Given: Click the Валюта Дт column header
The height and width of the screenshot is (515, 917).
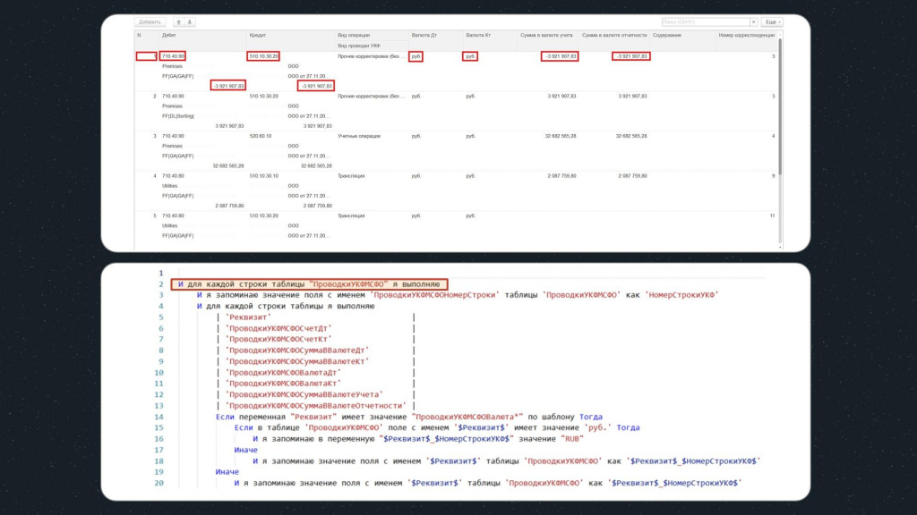Looking at the screenshot, I should pos(424,36).
